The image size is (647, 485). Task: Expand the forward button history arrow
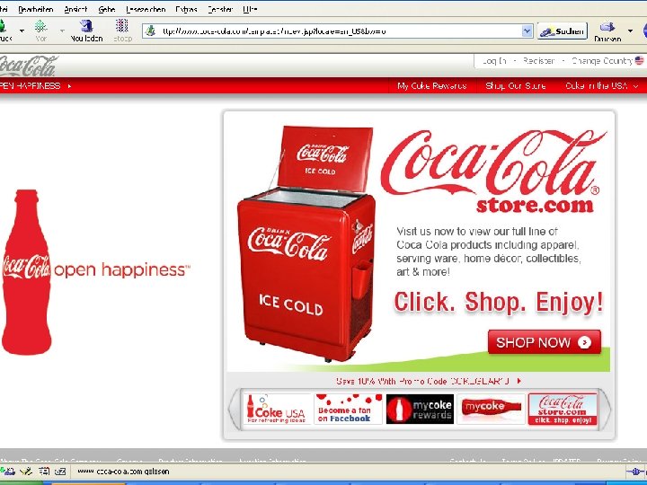62,31
